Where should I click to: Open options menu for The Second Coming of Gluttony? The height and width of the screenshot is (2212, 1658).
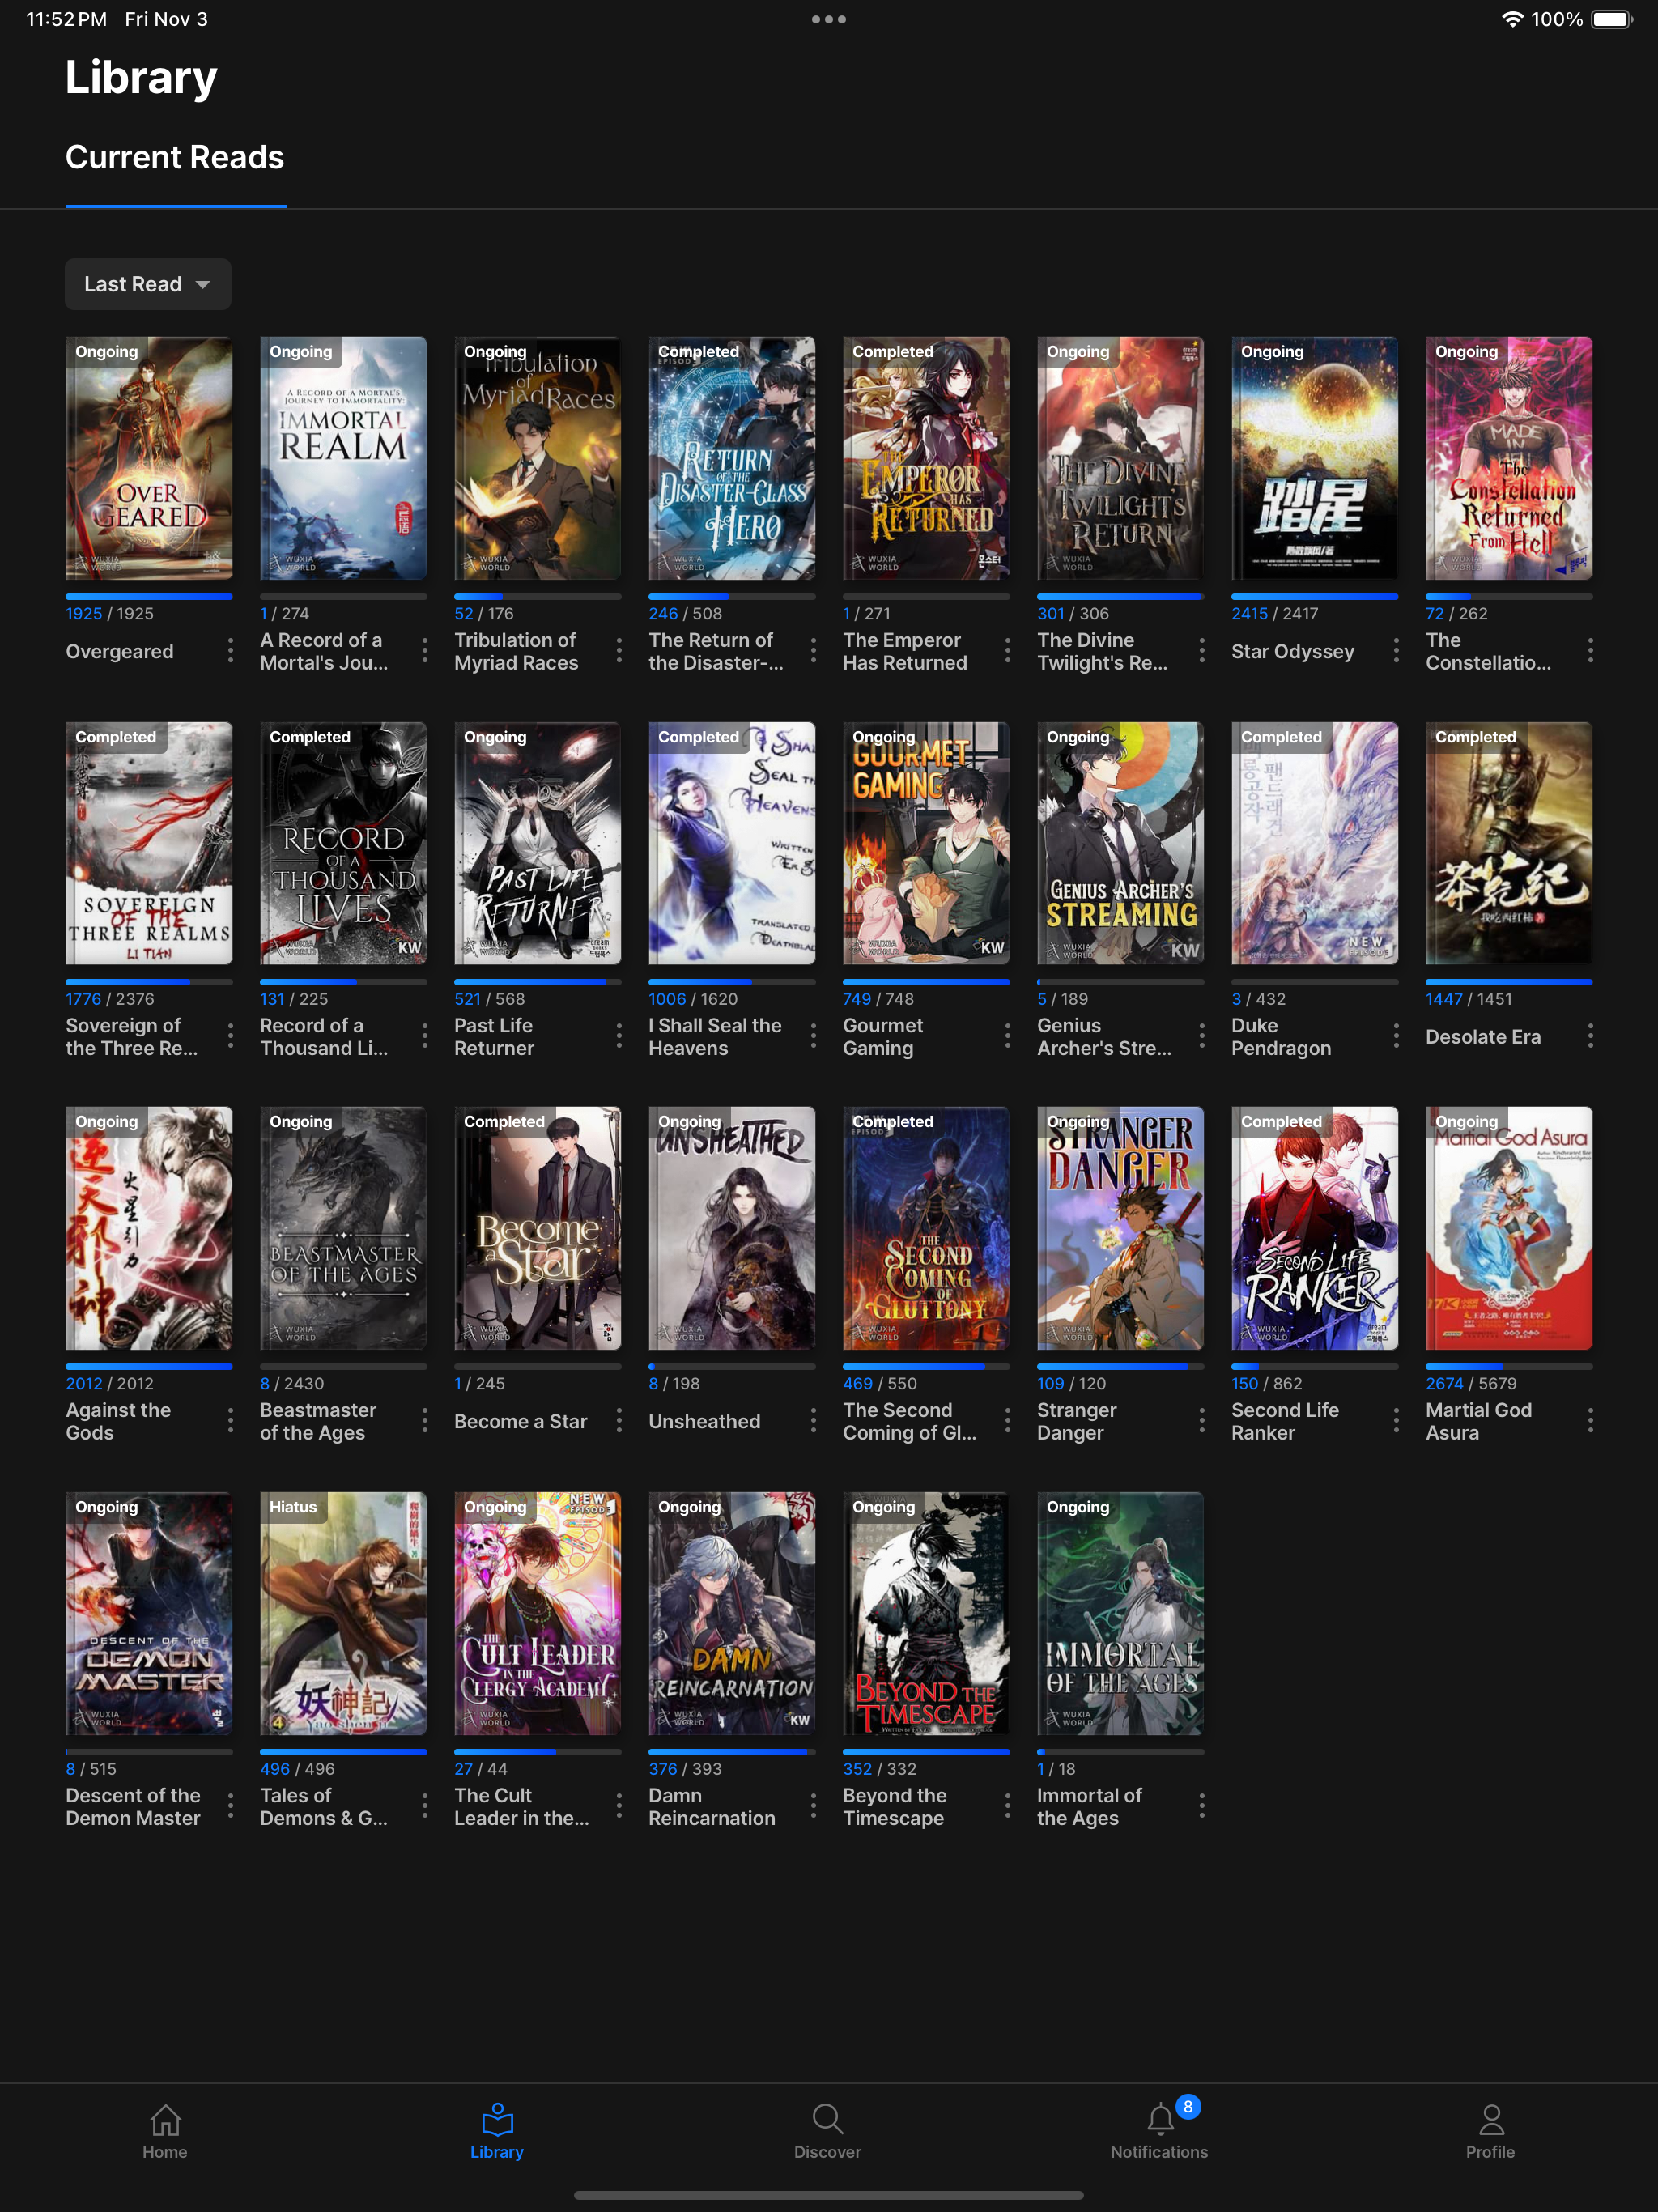pos(1007,1421)
